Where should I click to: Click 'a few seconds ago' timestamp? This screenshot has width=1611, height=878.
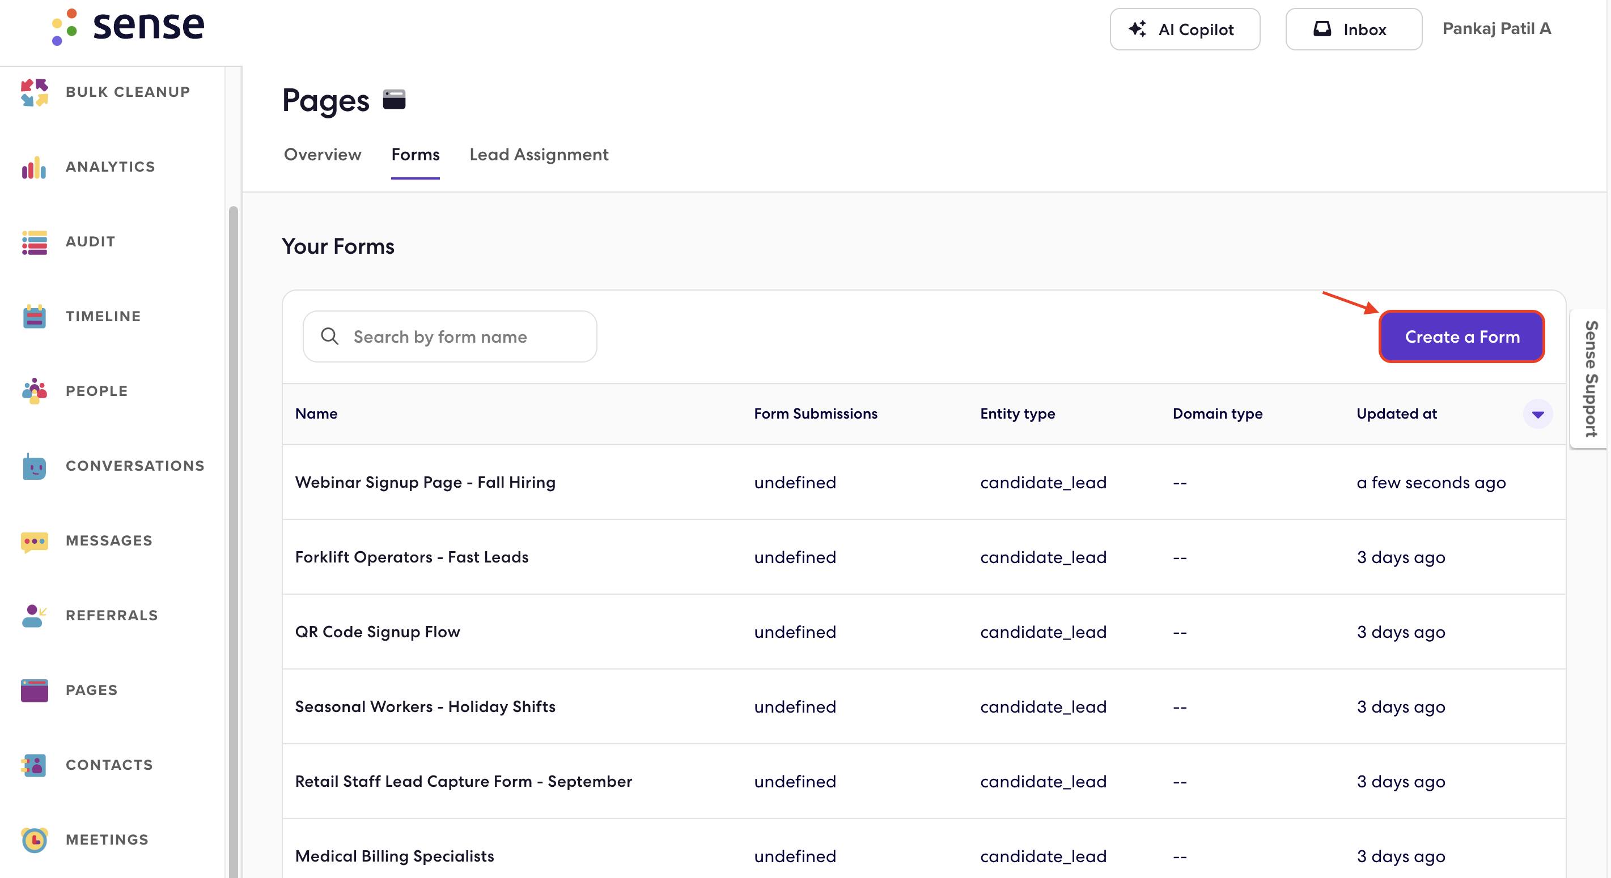(x=1431, y=483)
